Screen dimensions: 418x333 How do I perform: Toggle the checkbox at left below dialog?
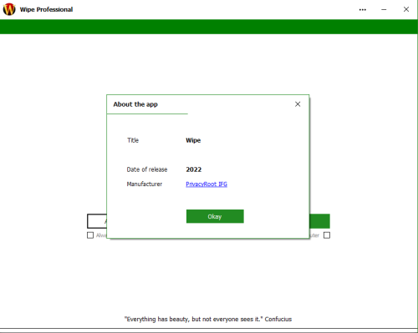[90, 235]
